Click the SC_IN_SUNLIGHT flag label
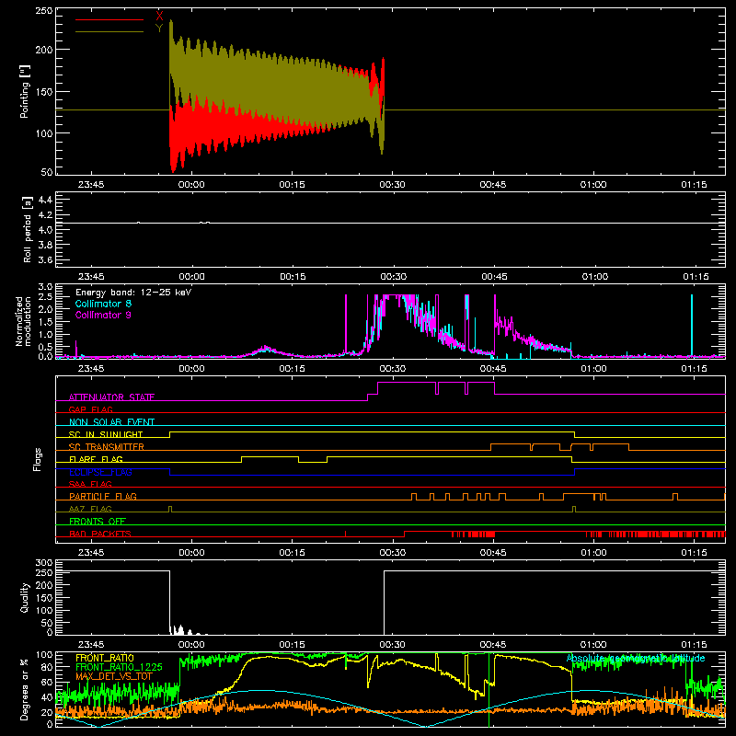This screenshot has height=736, width=736. coord(106,434)
